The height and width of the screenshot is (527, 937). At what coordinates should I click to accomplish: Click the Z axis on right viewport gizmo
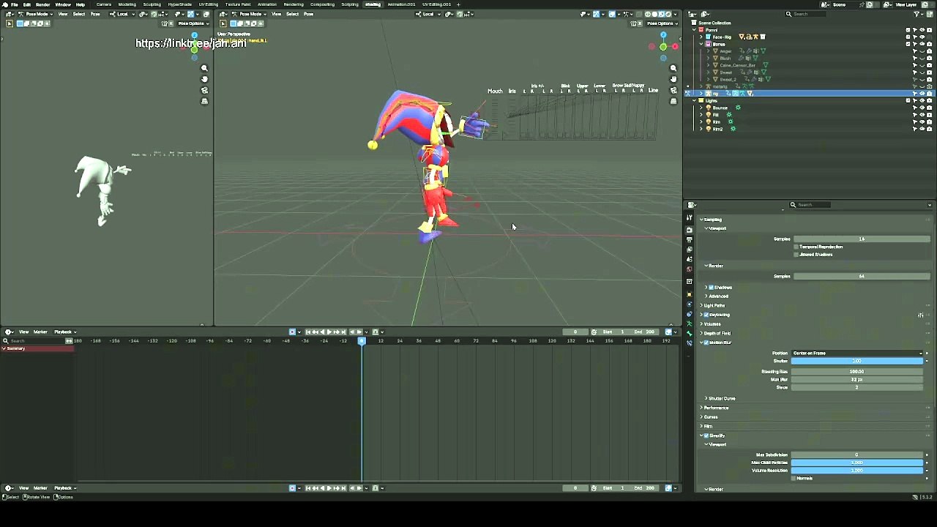click(x=663, y=35)
